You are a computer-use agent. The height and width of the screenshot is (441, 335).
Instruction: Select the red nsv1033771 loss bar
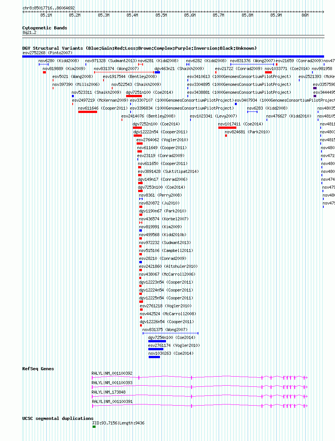(268, 72)
